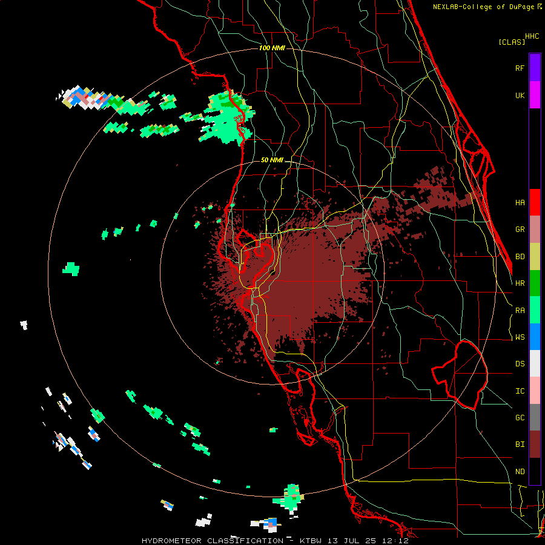Click the GR legend label
Screen dimensions: 545x545
(520, 230)
